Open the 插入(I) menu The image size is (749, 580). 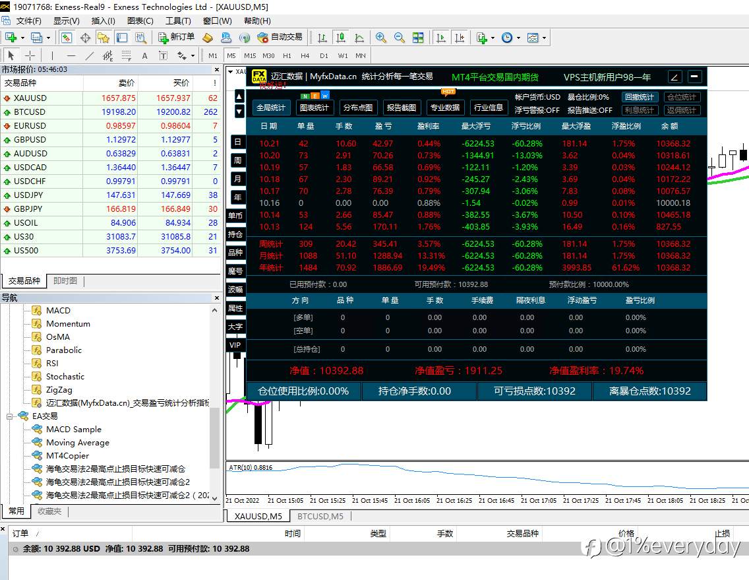coord(103,21)
